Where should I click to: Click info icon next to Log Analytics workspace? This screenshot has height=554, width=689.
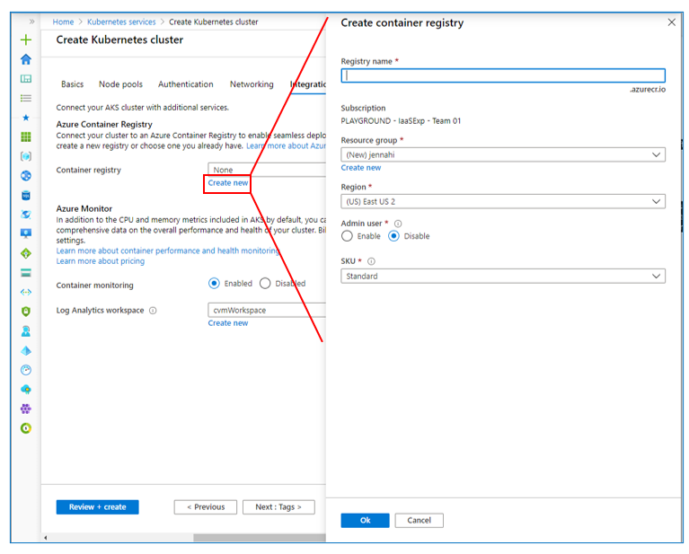[153, 311]
